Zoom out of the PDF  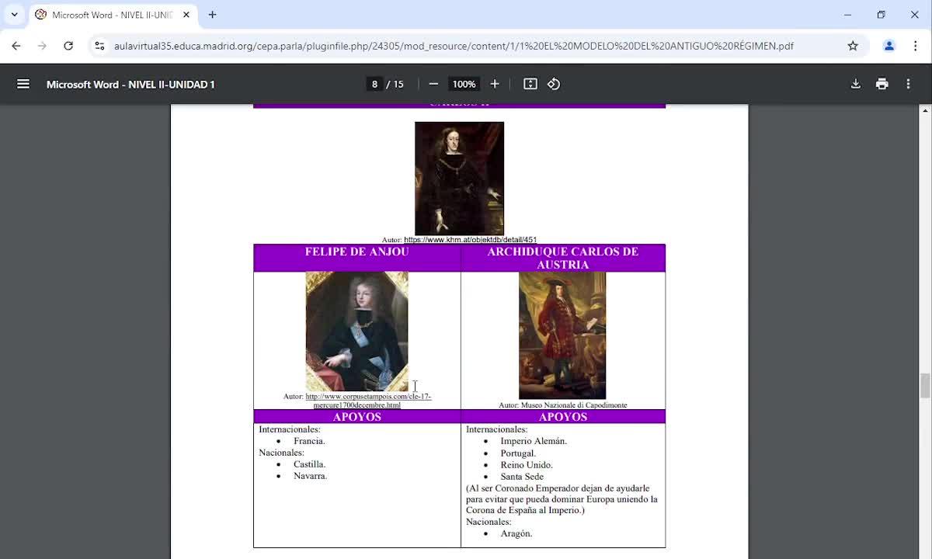pos(433,84)
